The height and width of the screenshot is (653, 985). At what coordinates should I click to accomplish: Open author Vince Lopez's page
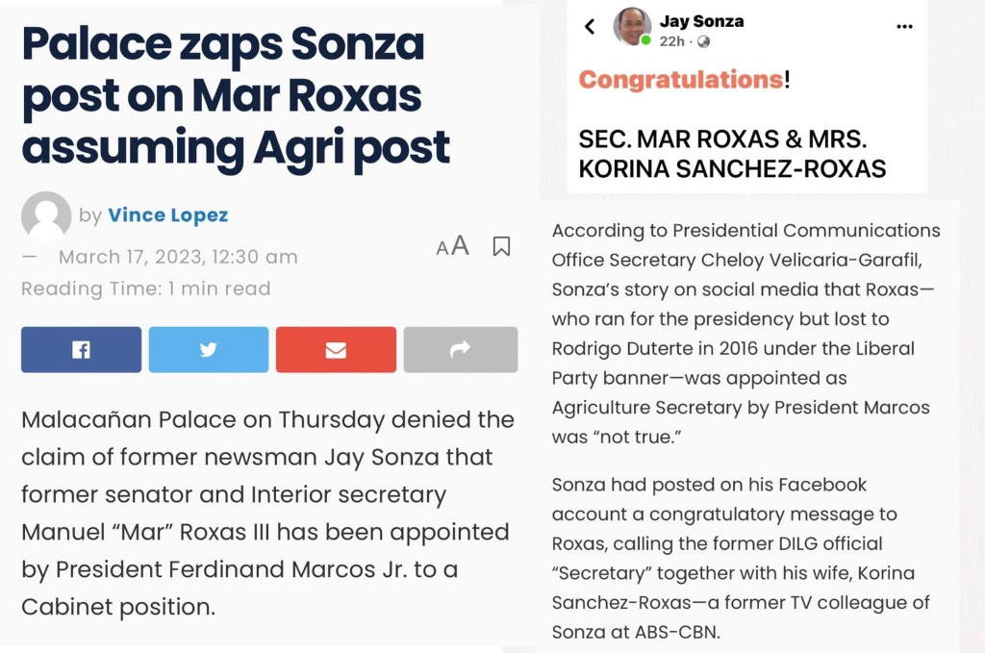[x=168, y=215]
